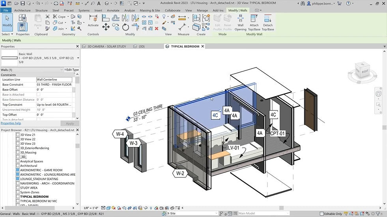Click the Edit Type button
The width and height of the screenshot is (387, 217).
[x=71, y=70]
